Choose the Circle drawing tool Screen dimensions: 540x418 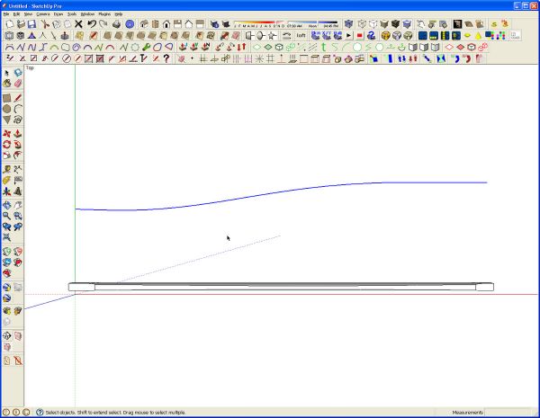click(x=7, y=109)
